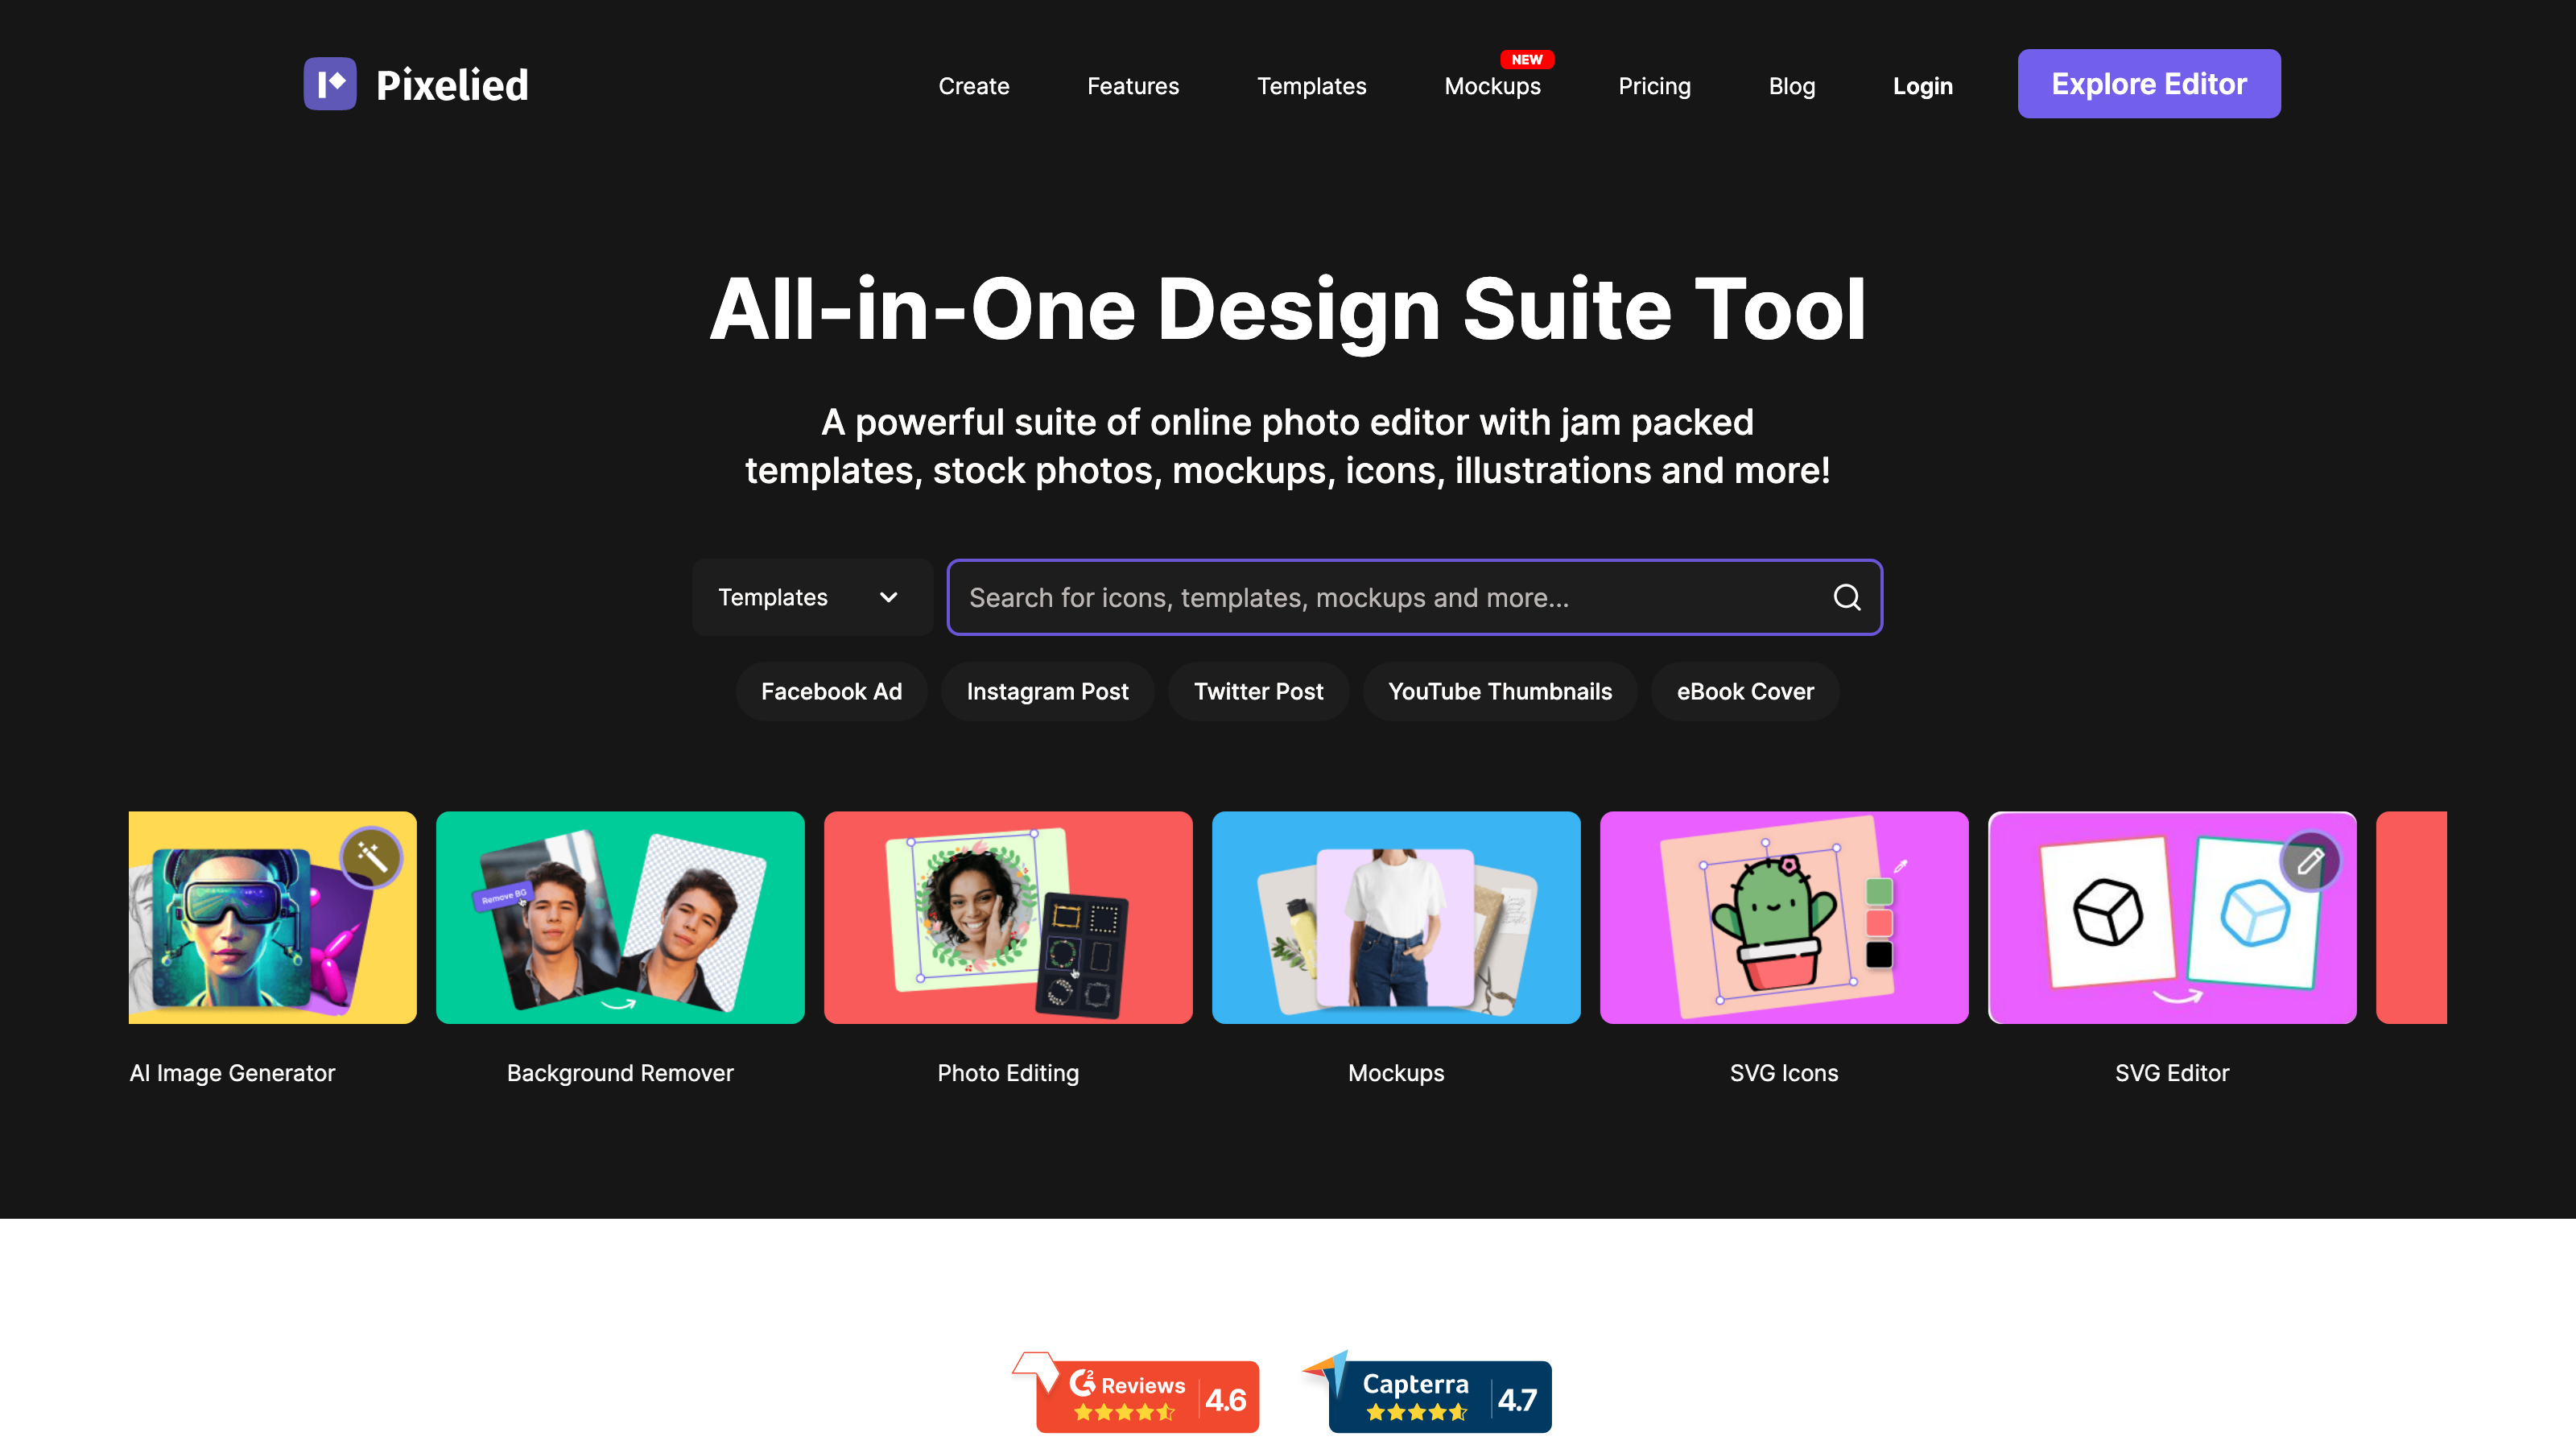Click the search magnifier icon

[1847, 597]
